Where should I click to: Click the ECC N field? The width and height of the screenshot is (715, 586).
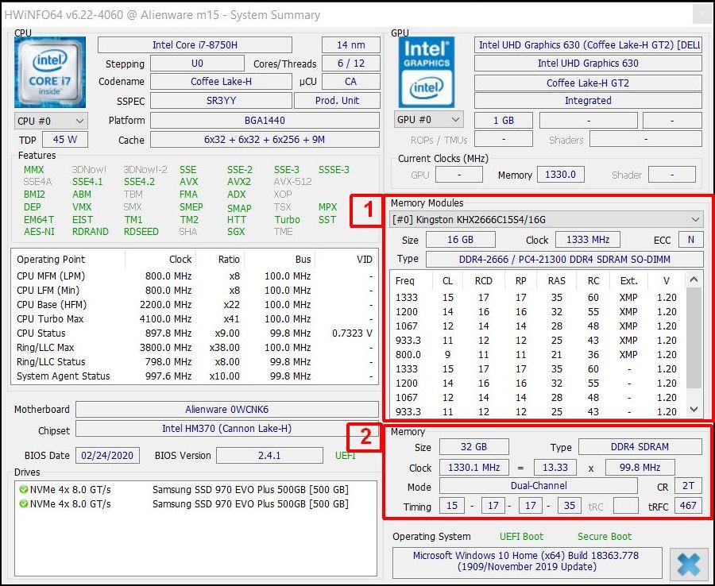[691, 240]
